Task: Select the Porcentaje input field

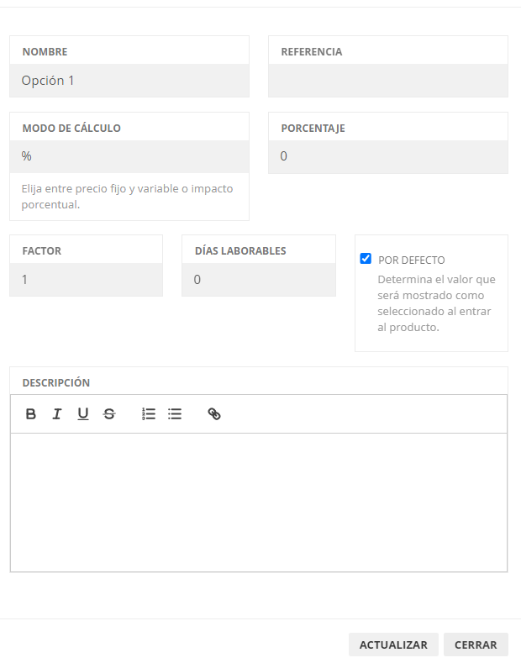Action: point(387,156)
